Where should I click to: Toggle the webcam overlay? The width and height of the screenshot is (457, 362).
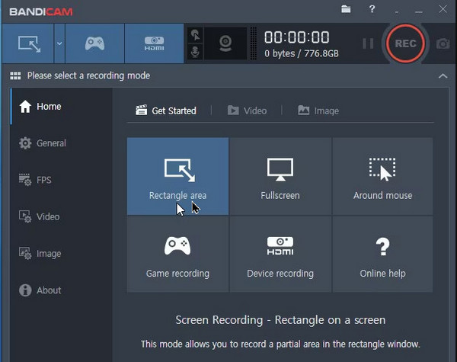tap(228, 43)
